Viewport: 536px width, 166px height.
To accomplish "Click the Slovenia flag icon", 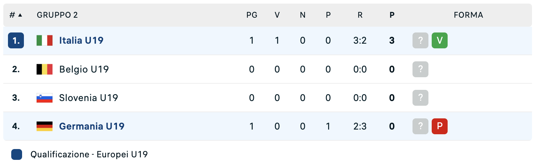I will click(x=45, y=98).
